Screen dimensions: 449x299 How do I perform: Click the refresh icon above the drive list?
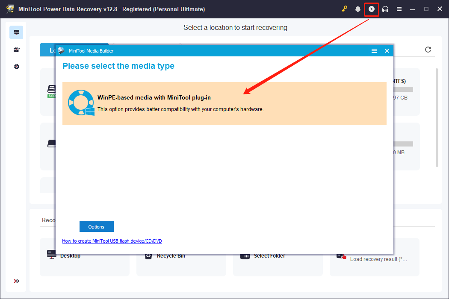tap(428, 50)
